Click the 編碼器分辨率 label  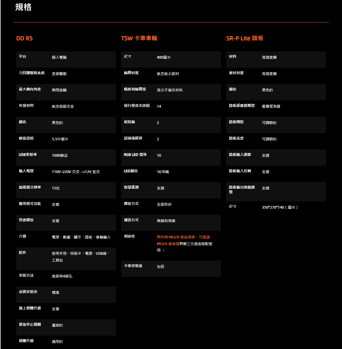pyautogui.click(x=30, y=187)
